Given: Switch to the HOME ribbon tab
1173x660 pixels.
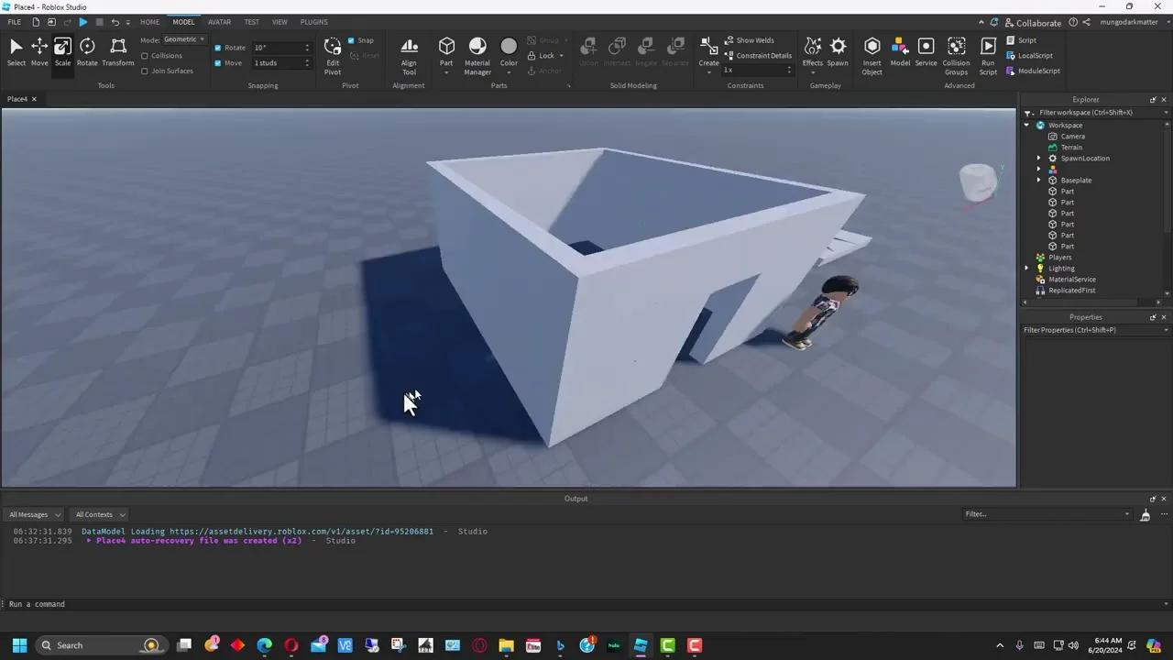Looking at the screenshot, I should (149, 22).
